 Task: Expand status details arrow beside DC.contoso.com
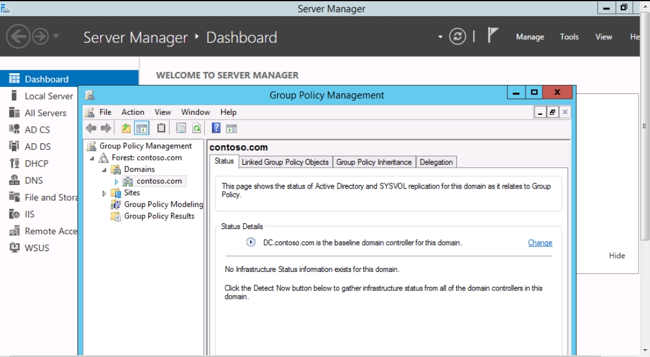tap(251, 242)
